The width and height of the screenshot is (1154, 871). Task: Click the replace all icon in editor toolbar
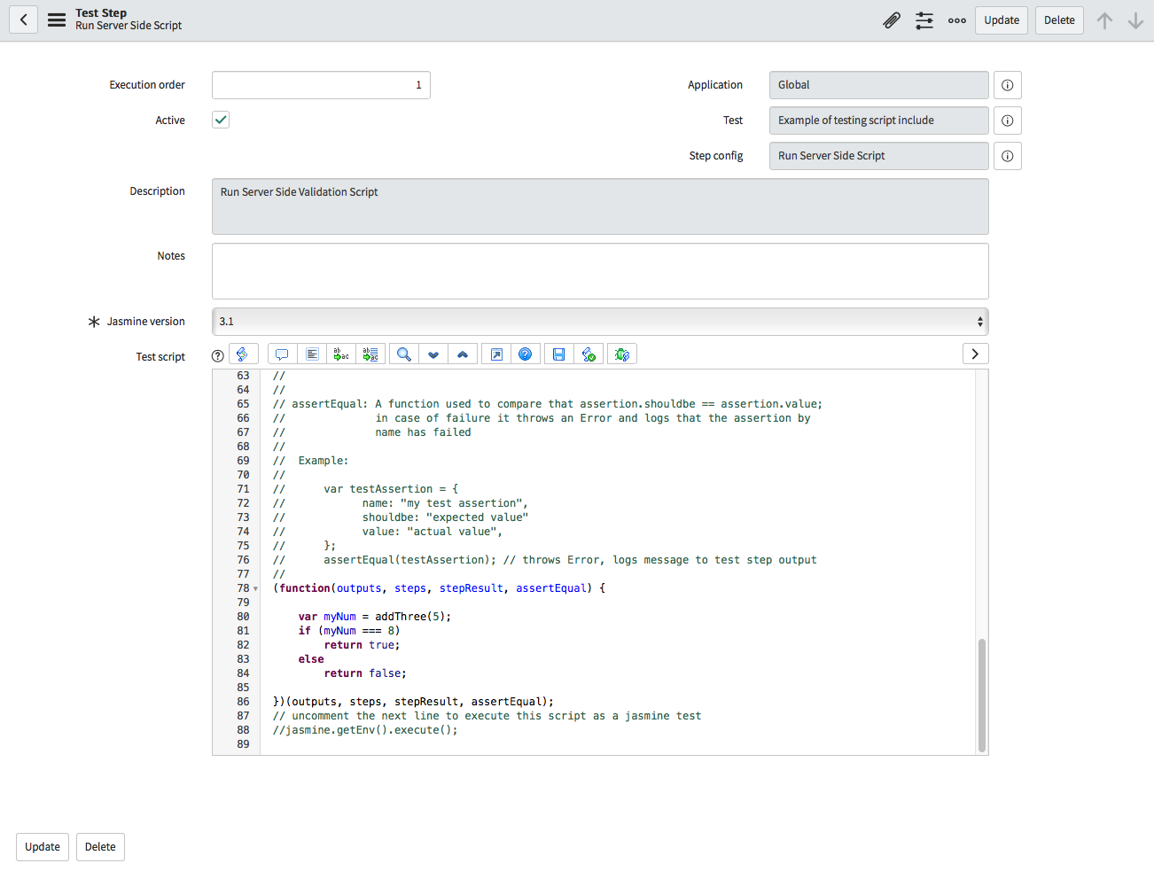point(370,354)
